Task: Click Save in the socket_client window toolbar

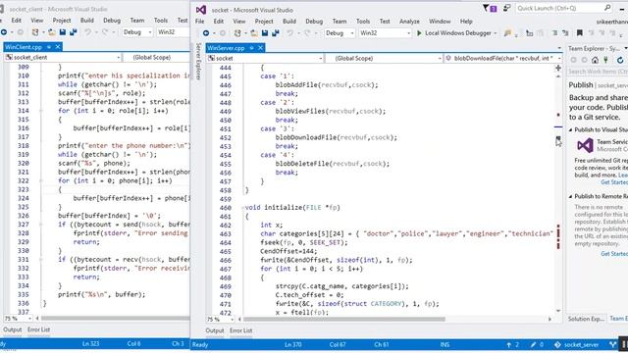Action: (63, 32)
